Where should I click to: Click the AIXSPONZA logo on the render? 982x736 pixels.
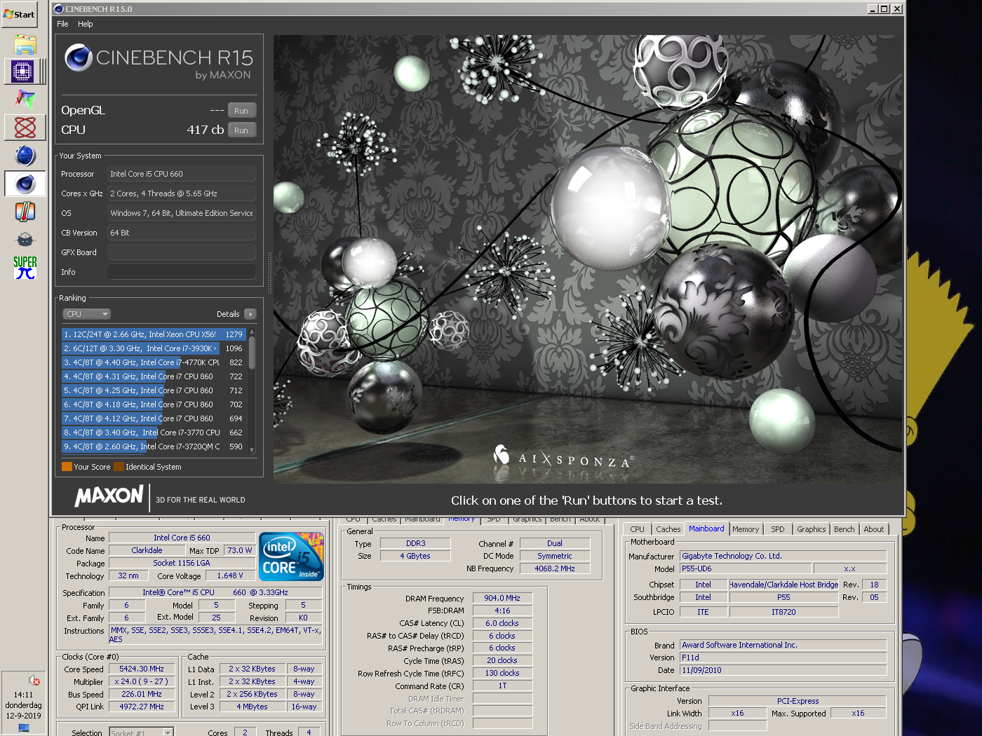pyautogui.click(x=563, y=457)
